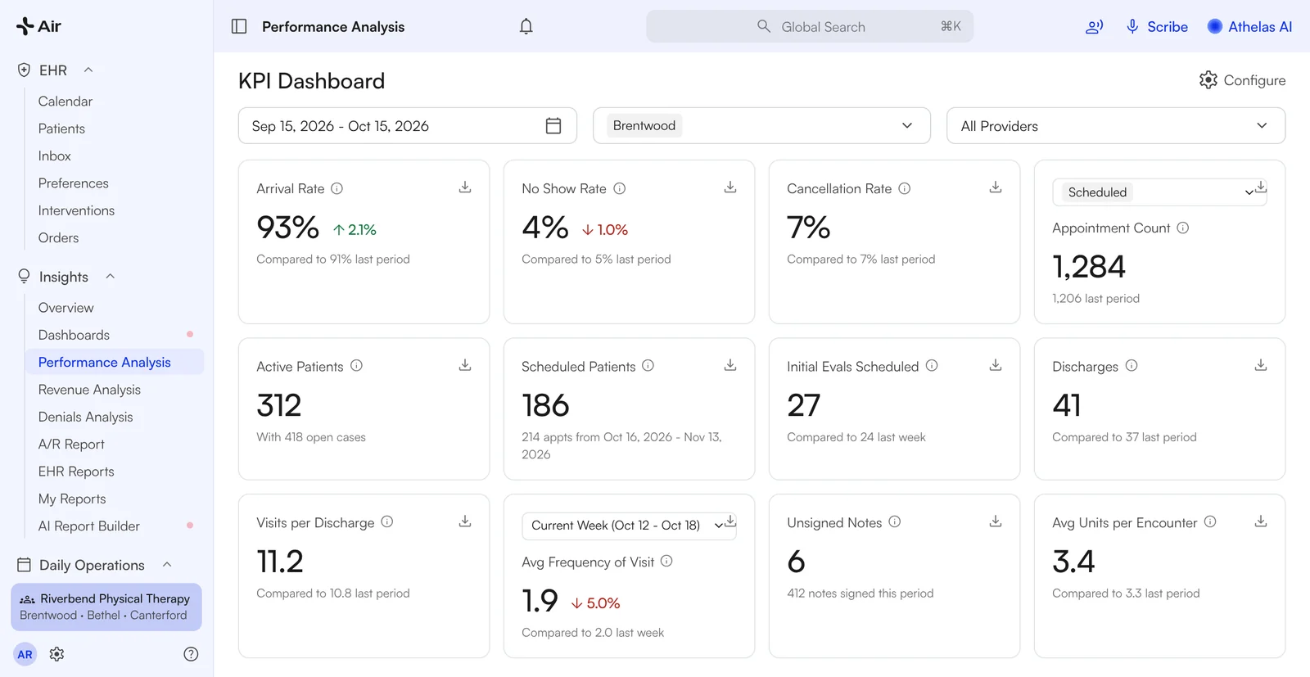Open Dashboards in Insights
The image size is (1310, 677).
tap(74, 335)
